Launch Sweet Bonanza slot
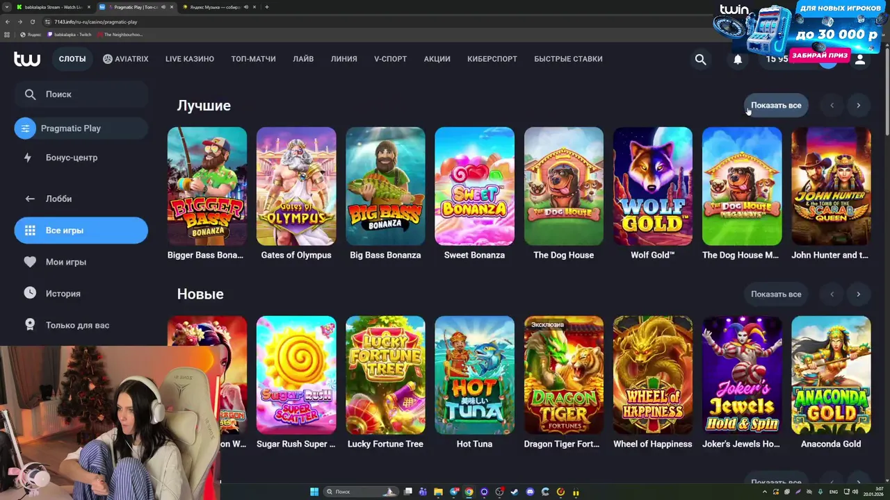Image resolution: width=890 pixels, height=500 pixels. pos(474,186)
